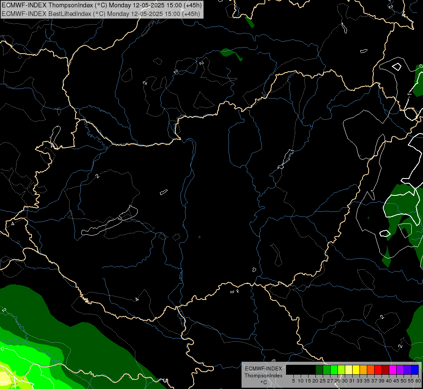Click the legend tick label 33
The height and width of the screenshot is (389, 423).
[x=359, y=381]
